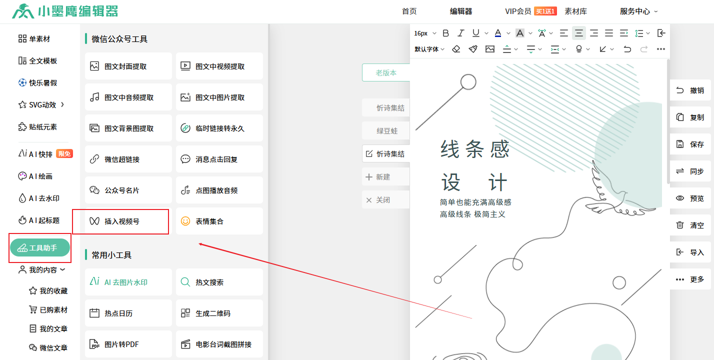Open the 热点日历 tool
The height and width of the screenshot is (360, 714).
coord(128,313)
